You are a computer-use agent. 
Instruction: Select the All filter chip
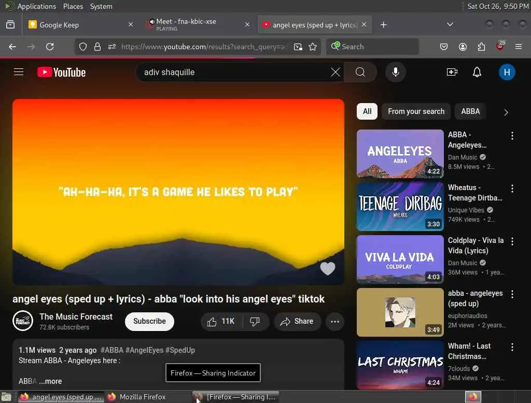[367, 111]
